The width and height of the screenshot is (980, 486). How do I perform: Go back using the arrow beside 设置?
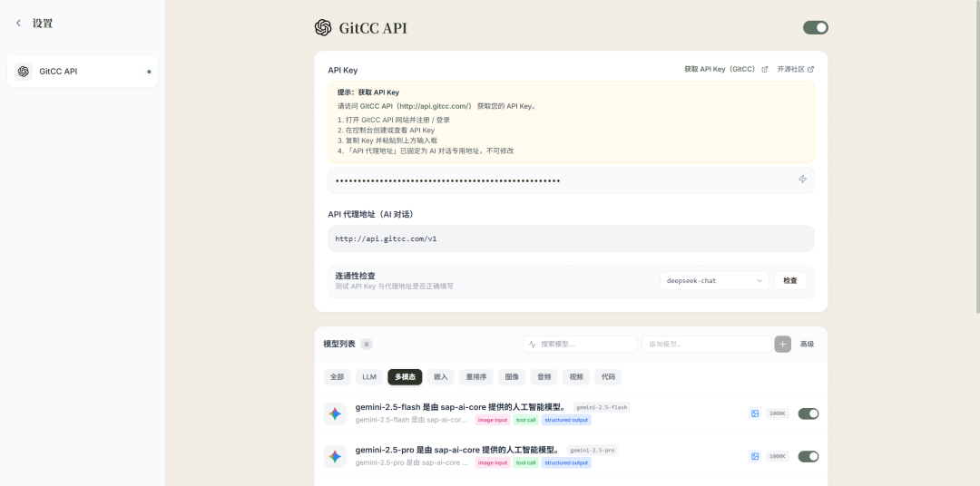pyautogui.click(x=18, y=23)
